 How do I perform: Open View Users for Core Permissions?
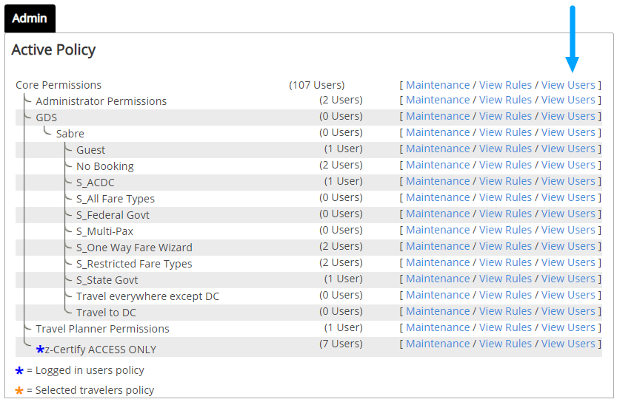(x=568, y=85)
